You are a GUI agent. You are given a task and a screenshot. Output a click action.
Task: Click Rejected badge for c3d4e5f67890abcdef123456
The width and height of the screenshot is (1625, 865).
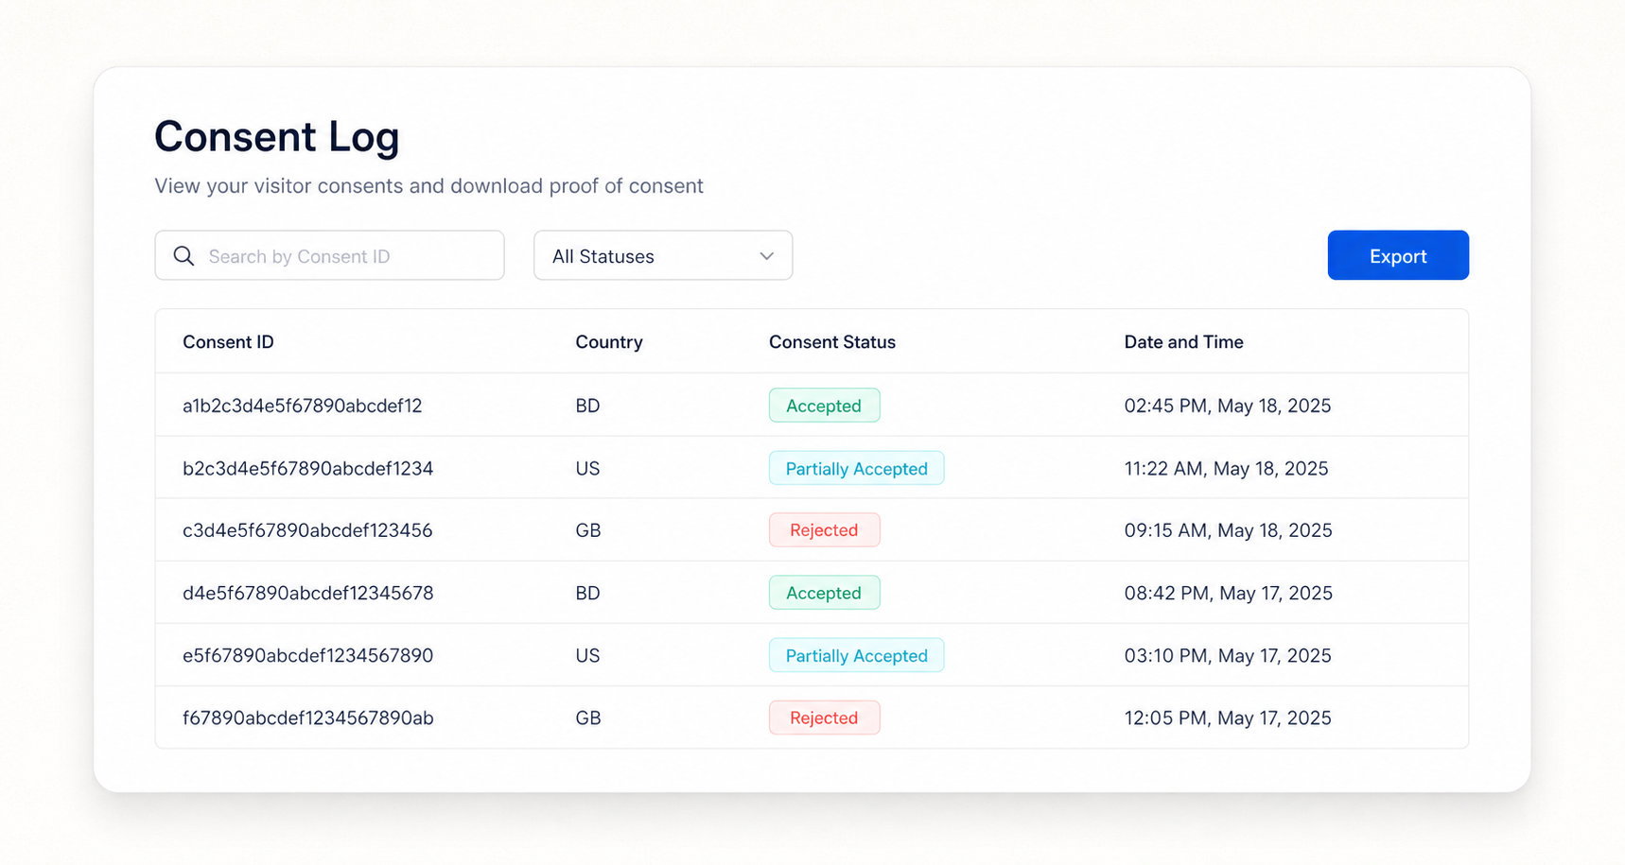pos(824,530)
